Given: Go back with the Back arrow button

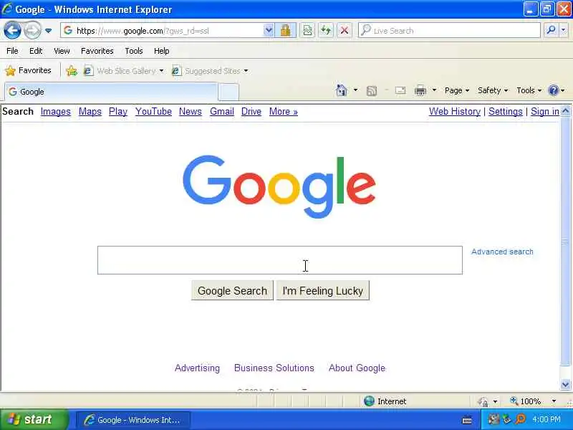Looking at the screenshot, I should coord(12,30).
